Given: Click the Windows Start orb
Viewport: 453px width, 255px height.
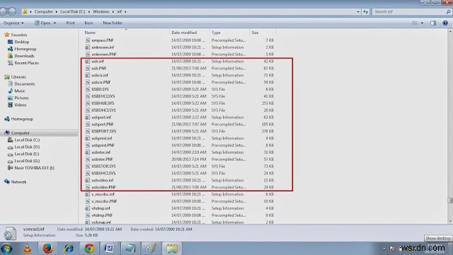Looking at the screenshot, I should pos(6,249).
